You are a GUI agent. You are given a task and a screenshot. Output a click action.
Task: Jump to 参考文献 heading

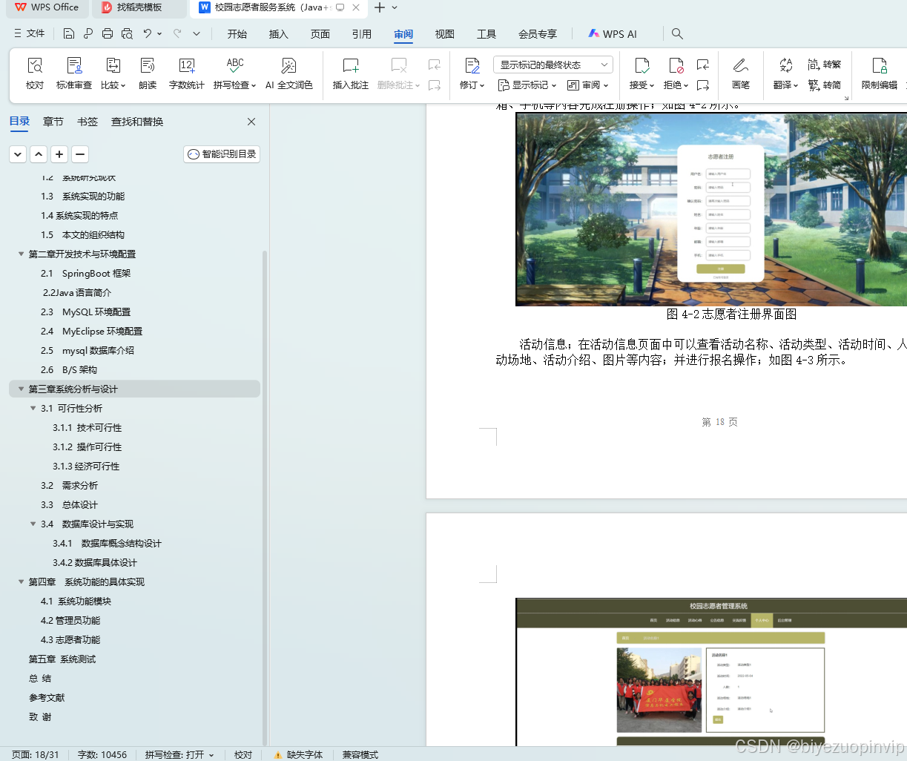[x=47, y=697]
